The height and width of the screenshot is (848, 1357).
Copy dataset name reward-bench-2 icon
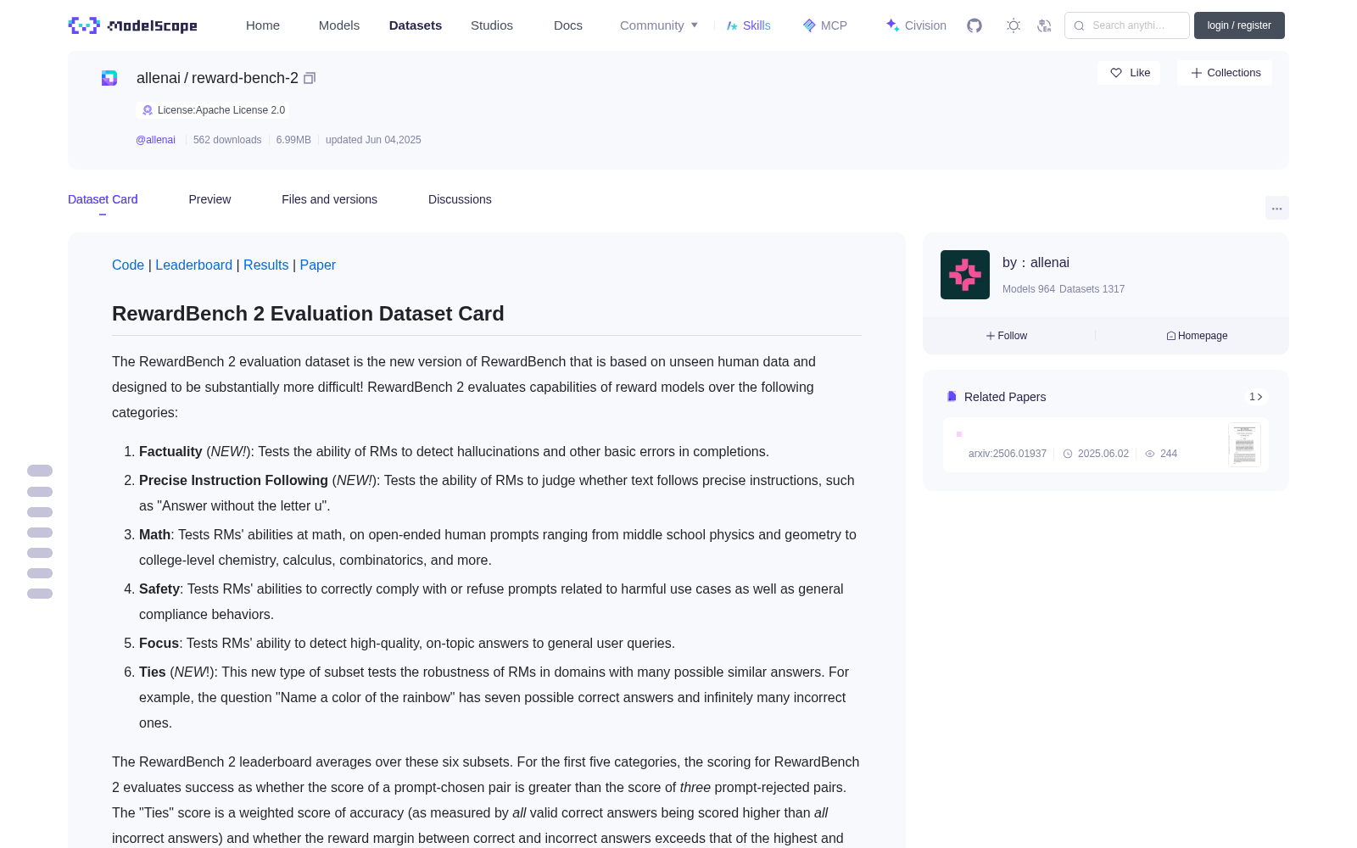(x=310, y=78)
